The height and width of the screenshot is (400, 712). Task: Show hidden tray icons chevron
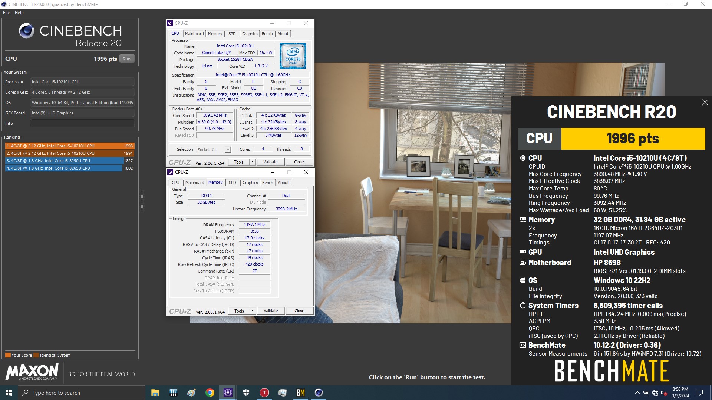(637, 393)
